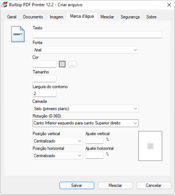
Task: Click the Ajuste vertical percentage field
Action: click(x=94, y=141)
